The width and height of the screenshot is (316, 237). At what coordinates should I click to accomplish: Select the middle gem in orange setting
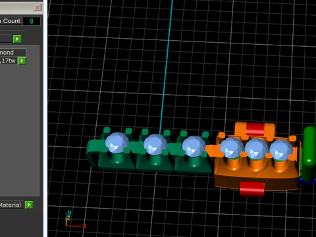click(256, 149)
